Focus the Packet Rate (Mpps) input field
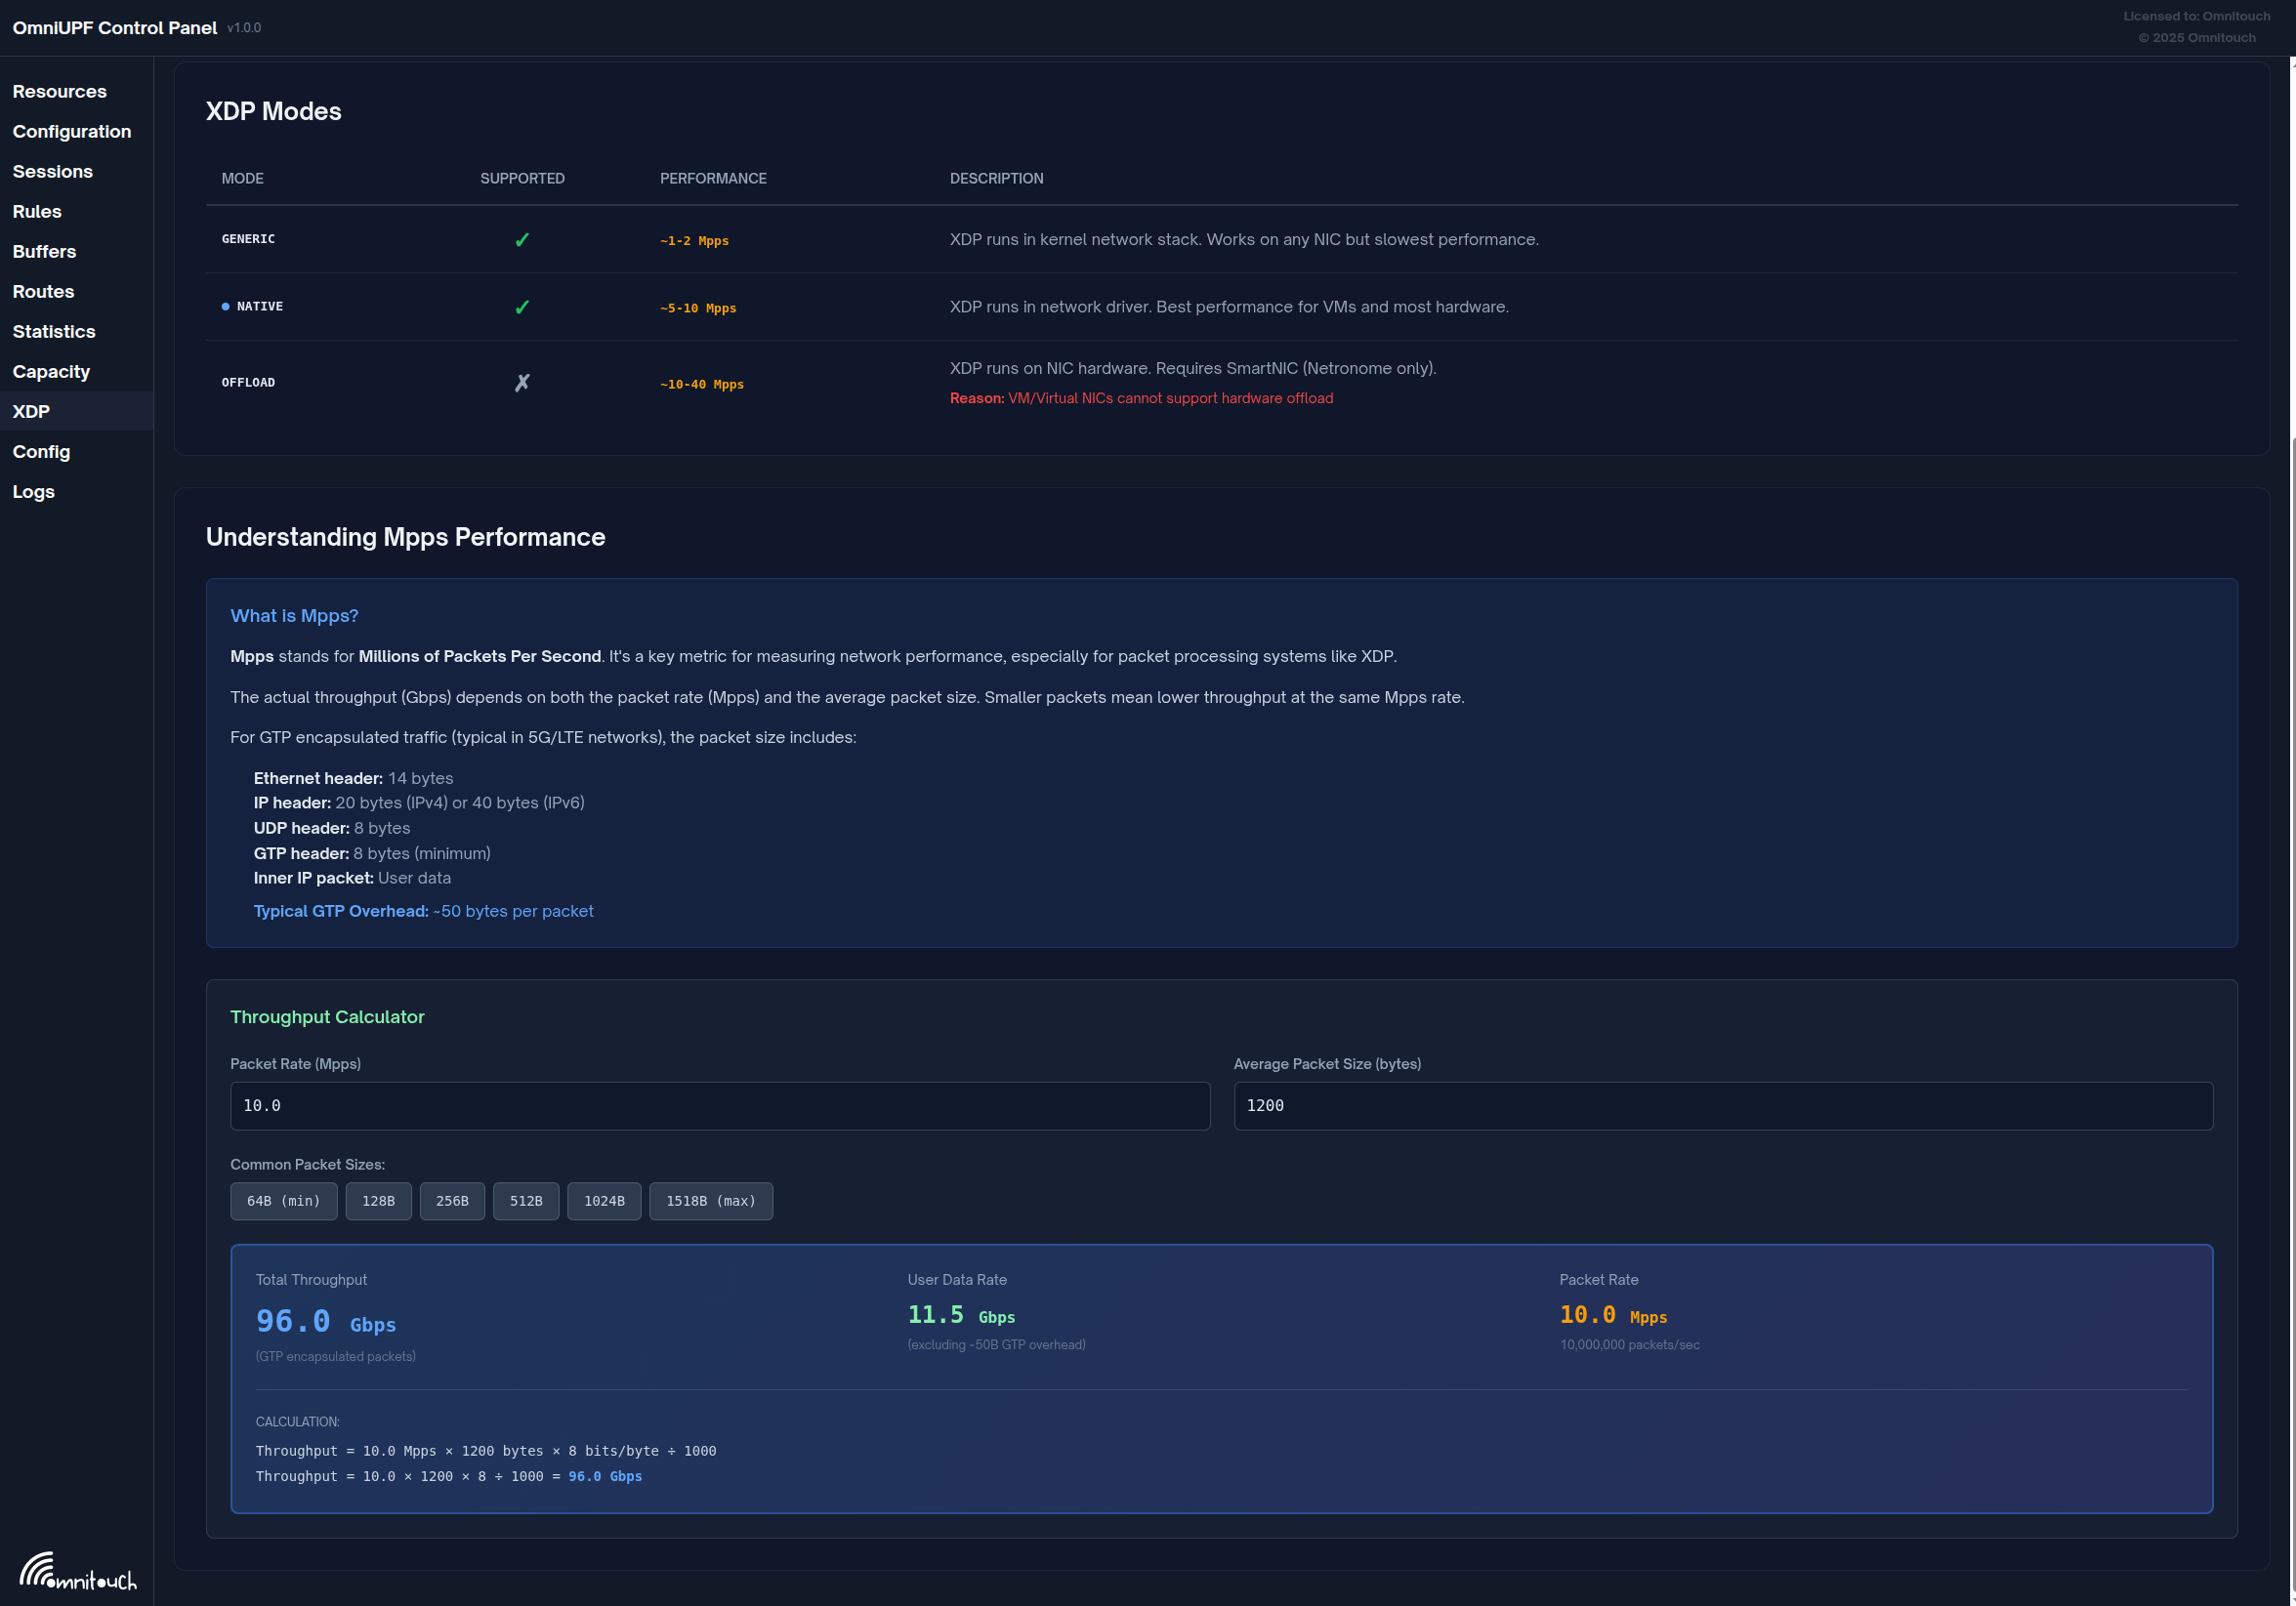 (720, 1105)
